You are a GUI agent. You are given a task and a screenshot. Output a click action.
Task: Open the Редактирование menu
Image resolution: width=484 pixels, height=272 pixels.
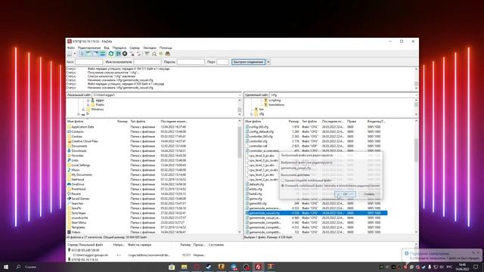click(x=89, y=48)
